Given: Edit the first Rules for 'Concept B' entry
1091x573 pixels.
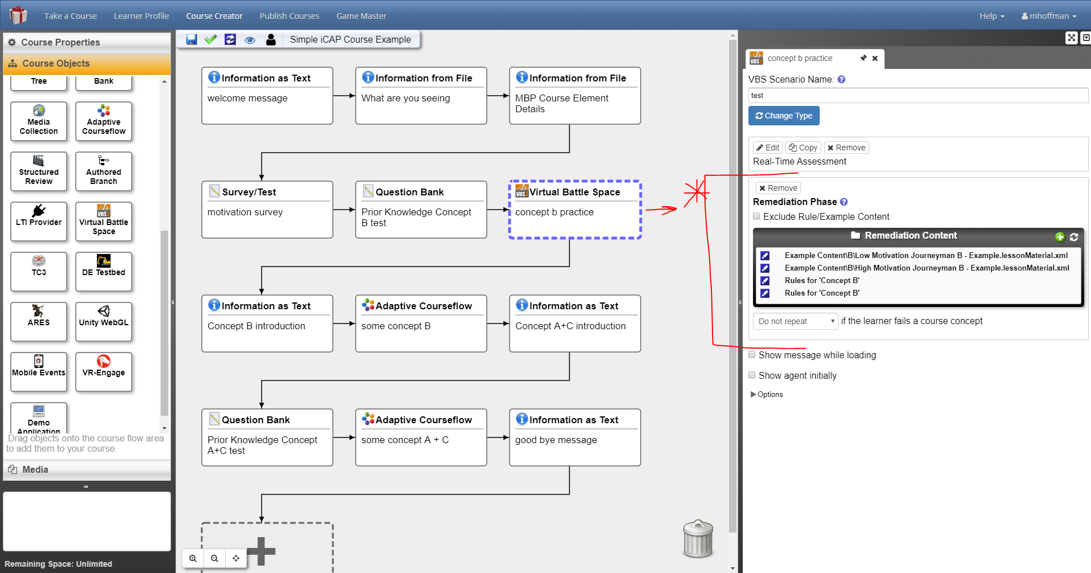Looking at the screenshot, I should coord(765,281).
